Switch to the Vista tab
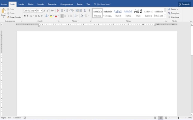This screenshot has height=120, width=193. pos(88,4)
